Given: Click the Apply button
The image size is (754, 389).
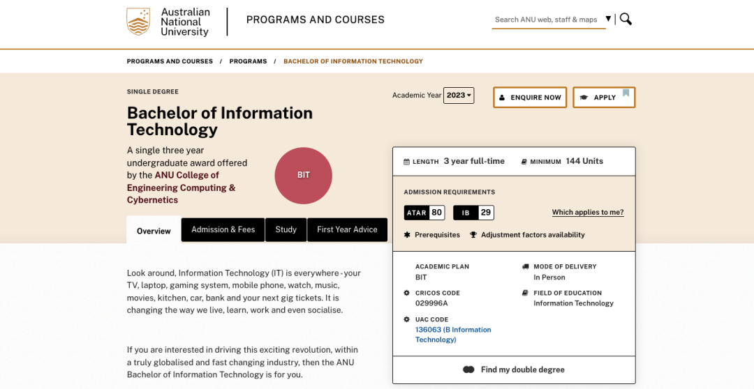Looking at the screenshot, I should (604, 97).
